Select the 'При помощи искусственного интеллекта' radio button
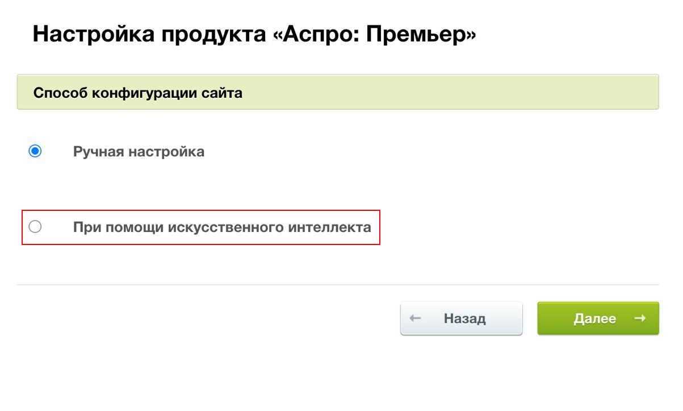Image resolution: width=683 pixels, height=411 pixels. (35, 227)
